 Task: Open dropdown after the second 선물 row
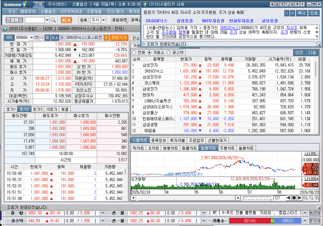coord(204,221)
